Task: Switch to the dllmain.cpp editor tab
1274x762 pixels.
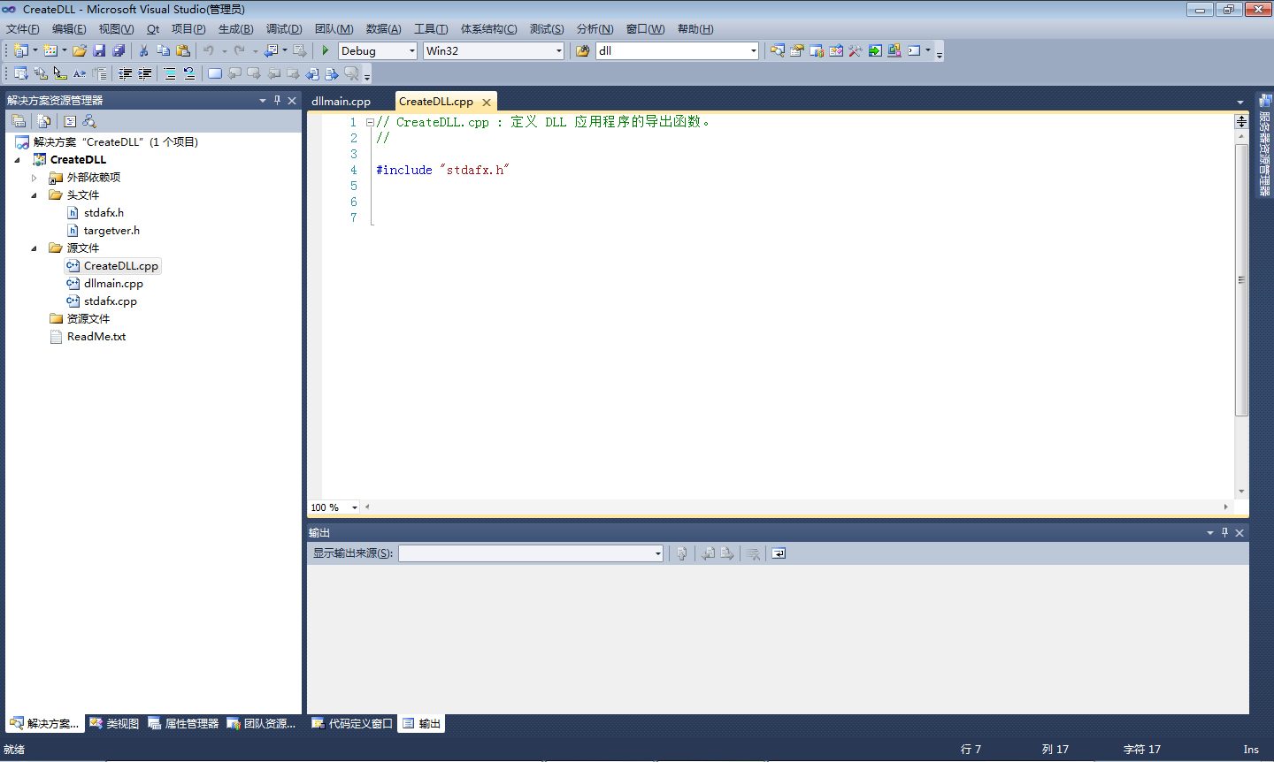Action: click(x=341, y=102)
